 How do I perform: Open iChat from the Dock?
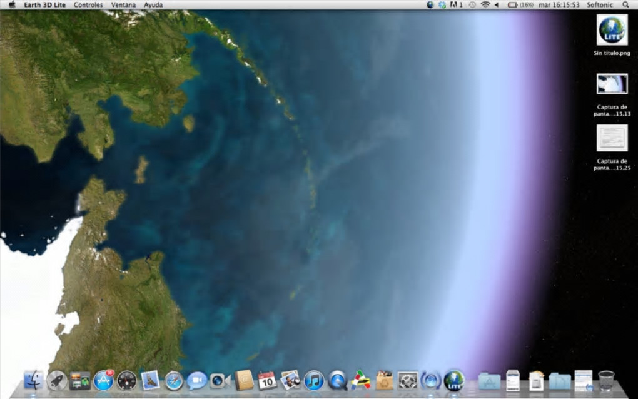196,381
